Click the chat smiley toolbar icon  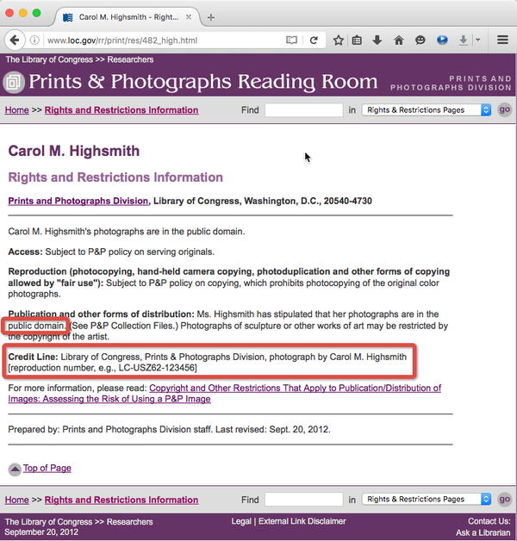[x=420, y=40]
